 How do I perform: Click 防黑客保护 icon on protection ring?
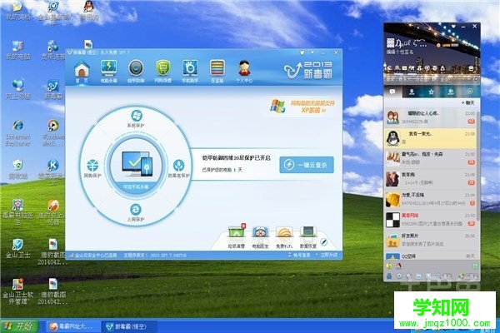pos(178,168)
